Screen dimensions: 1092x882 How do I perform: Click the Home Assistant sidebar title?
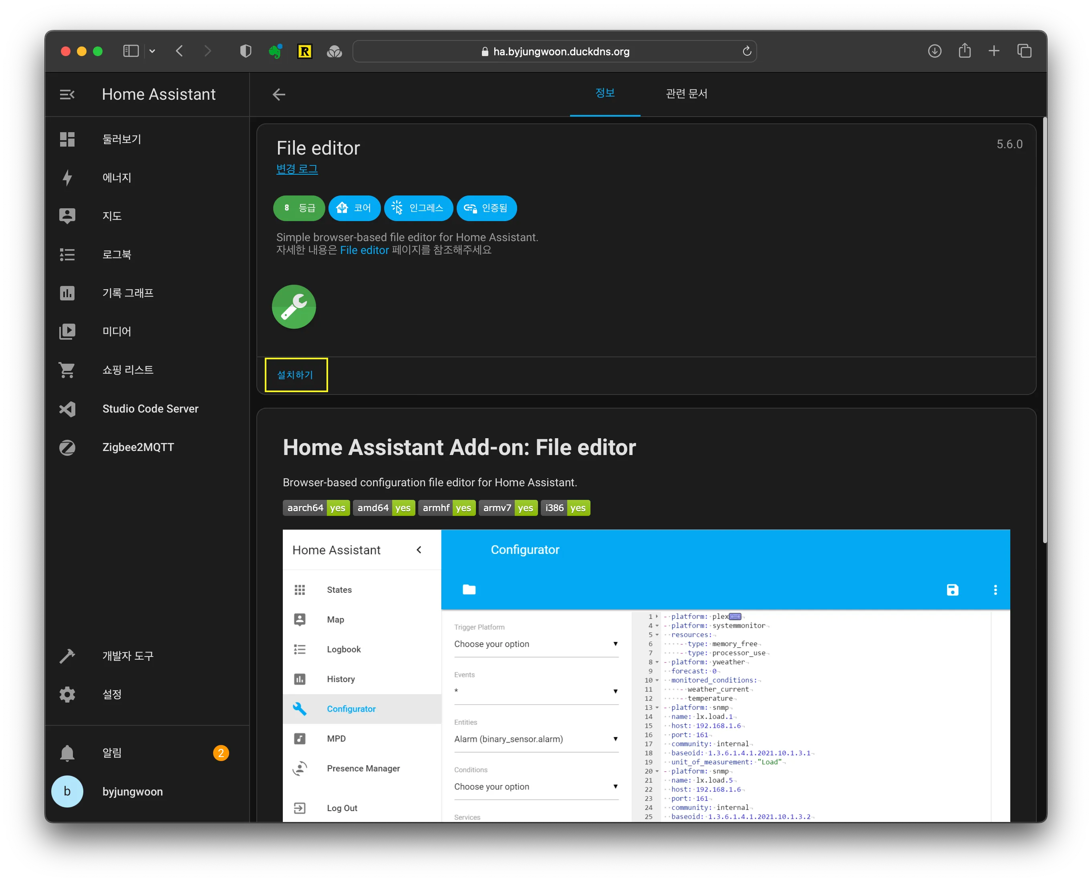159,95
